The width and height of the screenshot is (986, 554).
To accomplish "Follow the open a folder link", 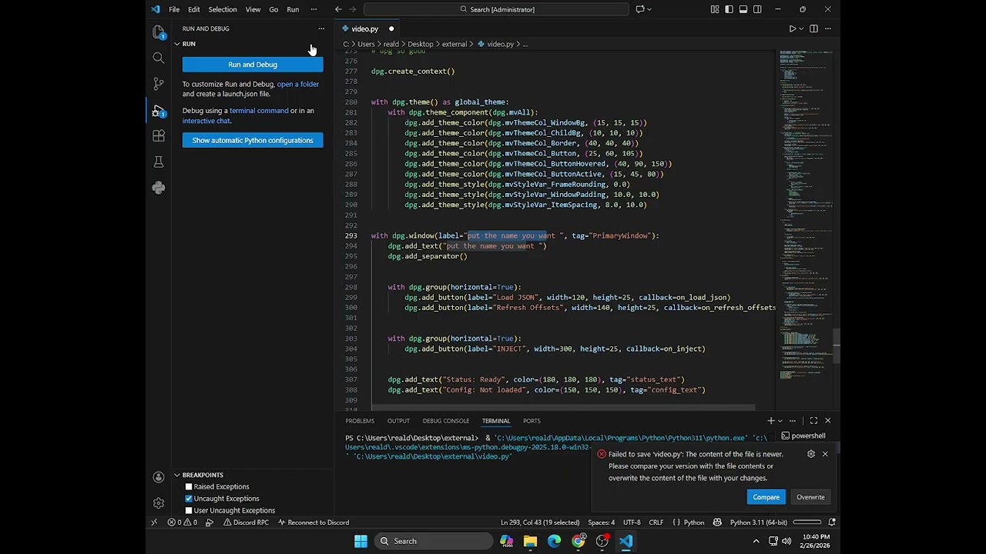I will (x=297, y=84).
